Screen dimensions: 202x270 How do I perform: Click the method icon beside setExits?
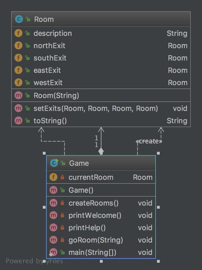(x=18, y=108)
